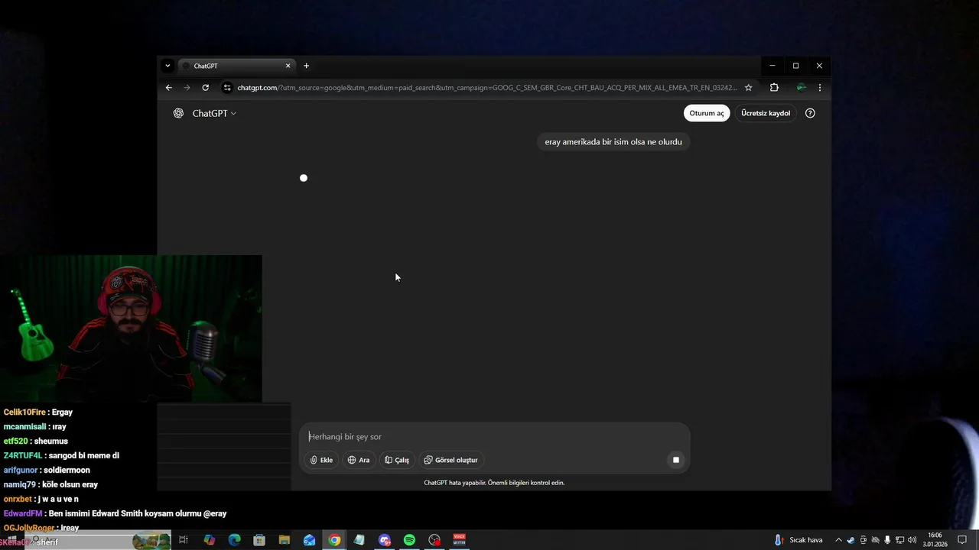Click the chatgpt.com URL address bar

point(486,88)
